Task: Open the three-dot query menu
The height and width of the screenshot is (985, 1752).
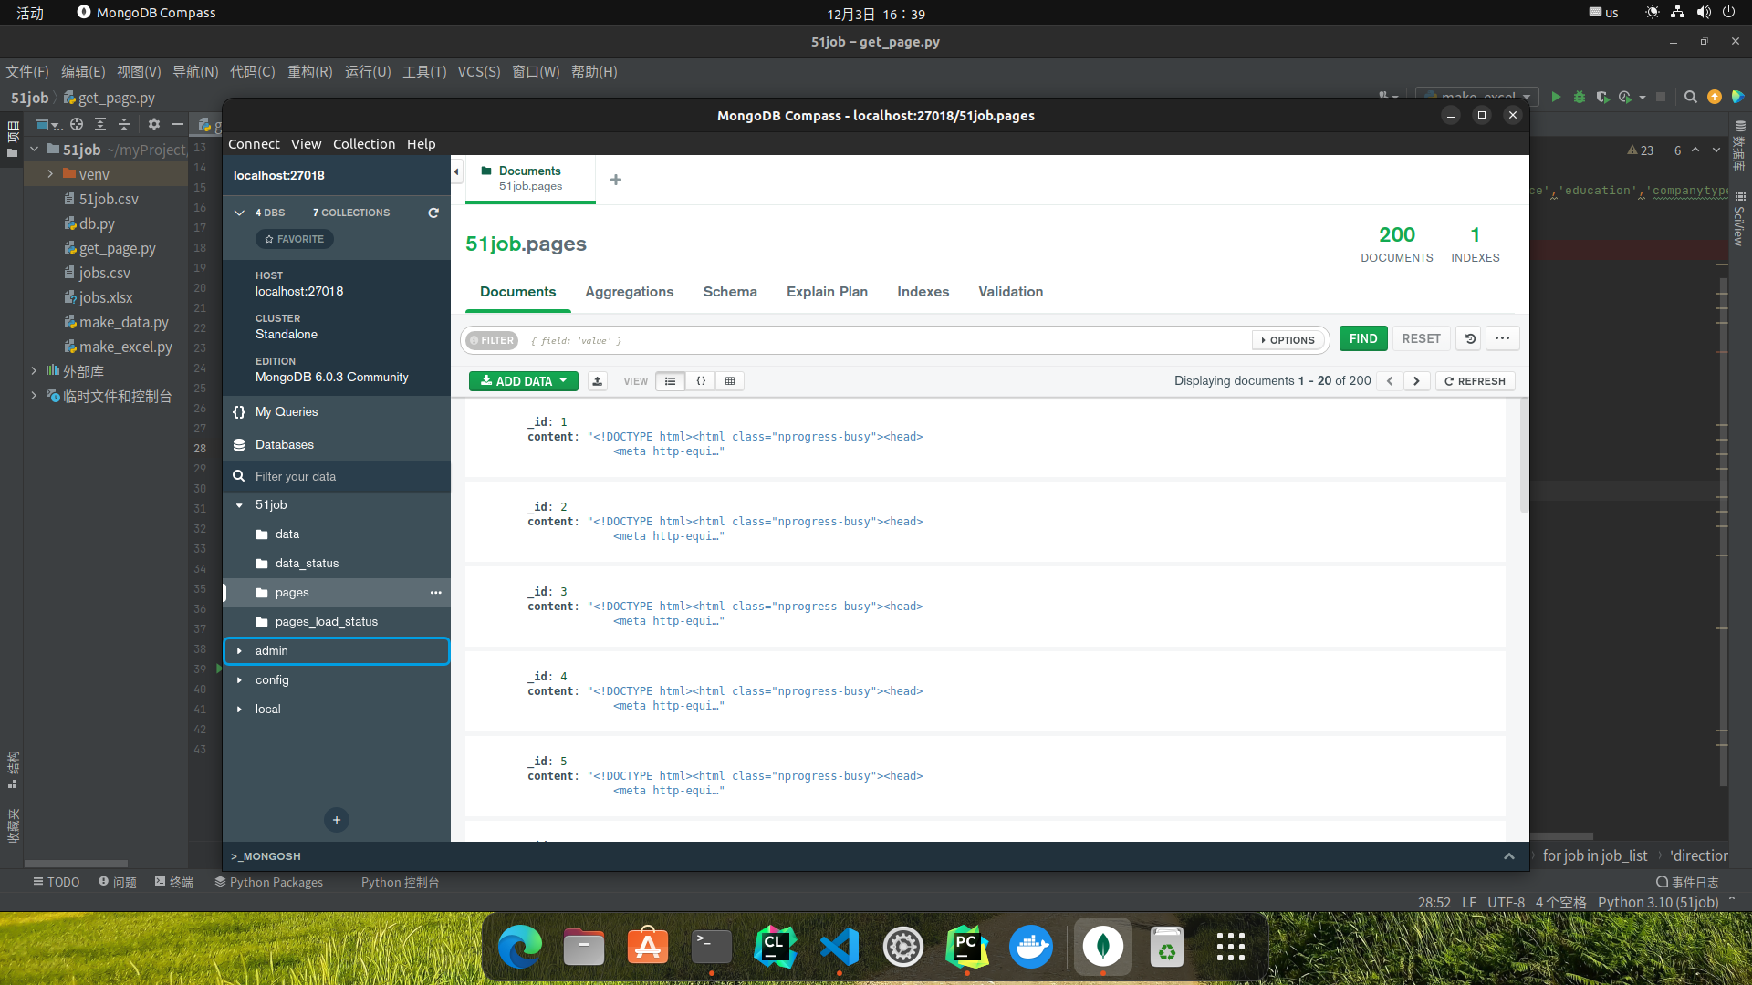Action: 1502,338
